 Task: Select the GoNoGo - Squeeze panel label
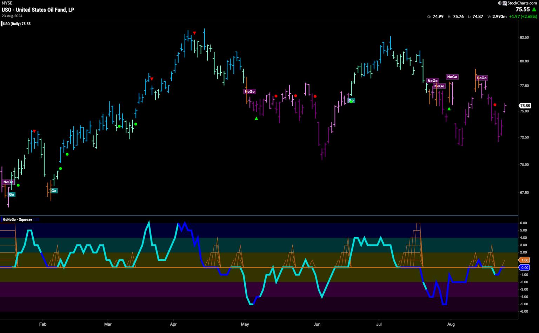17,219
